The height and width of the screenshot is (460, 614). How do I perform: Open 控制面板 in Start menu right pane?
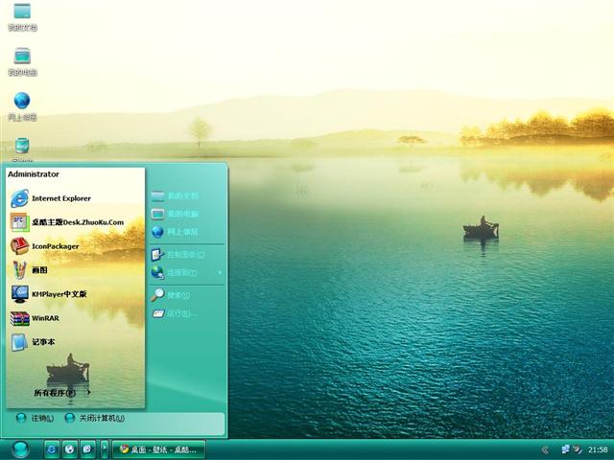181,255
